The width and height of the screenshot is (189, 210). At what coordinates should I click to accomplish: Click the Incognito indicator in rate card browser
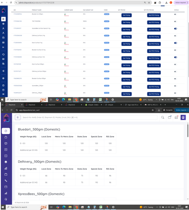click(168, 110)
